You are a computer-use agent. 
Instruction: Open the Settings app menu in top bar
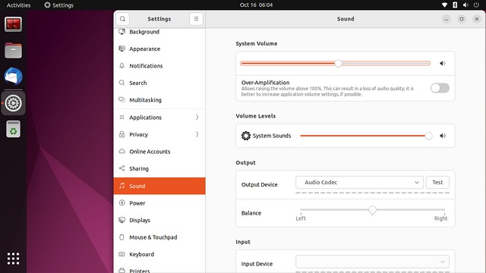point(59,5)
